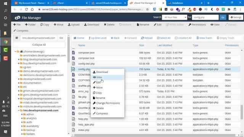Image resolution: width=244 pixels, height=137 pixels.
Task: Click composer.json file icon
Action: pos(74,53)
